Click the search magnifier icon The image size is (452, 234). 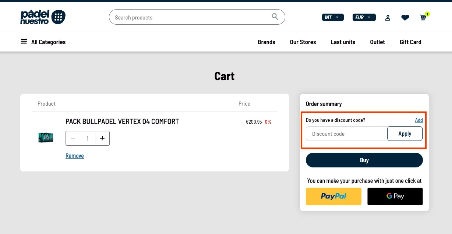(x=275, y=17)
